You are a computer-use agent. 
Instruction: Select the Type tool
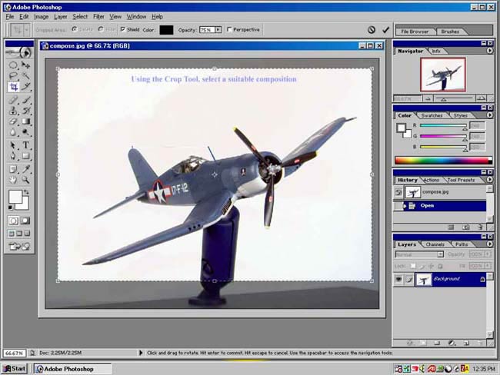tap(25, 145)
